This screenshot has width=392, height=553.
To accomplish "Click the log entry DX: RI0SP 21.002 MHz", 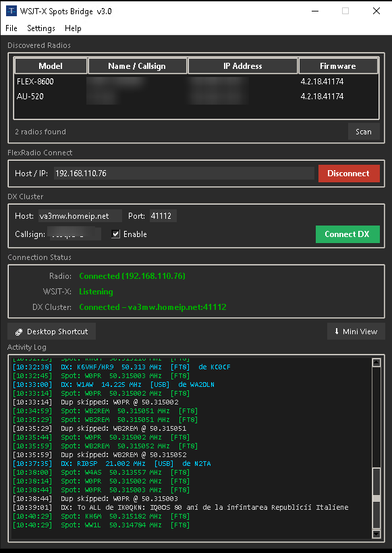I will click(112, 463).
